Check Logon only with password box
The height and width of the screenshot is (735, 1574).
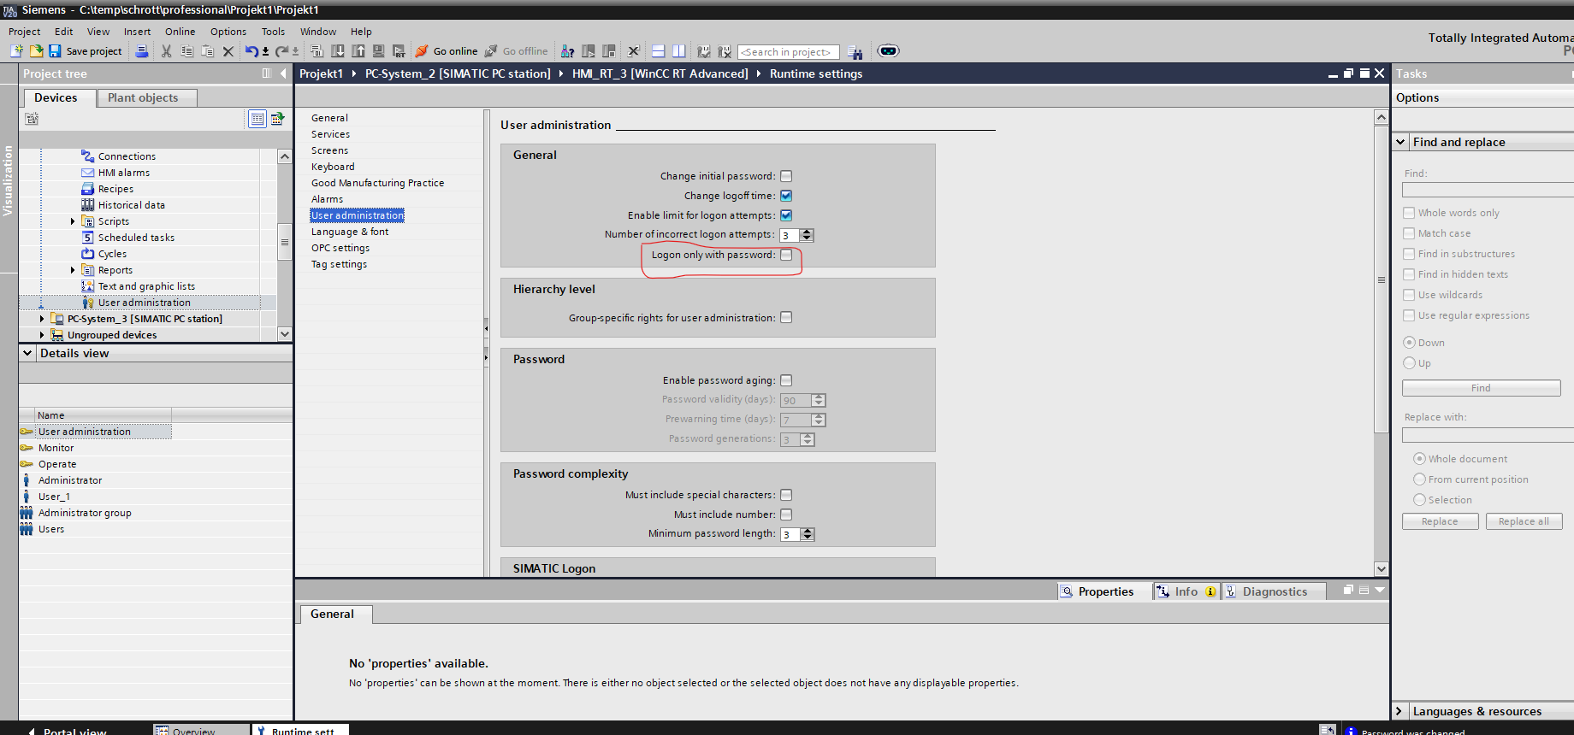tap(786, 255)
